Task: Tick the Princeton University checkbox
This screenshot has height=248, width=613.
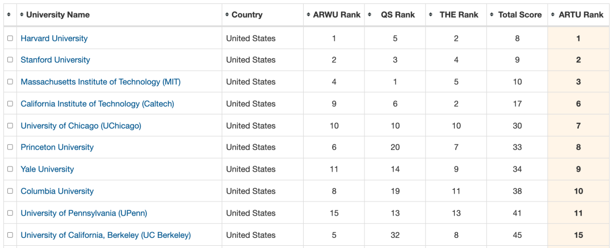Action: pyautogui.click(x=10, y=147)
